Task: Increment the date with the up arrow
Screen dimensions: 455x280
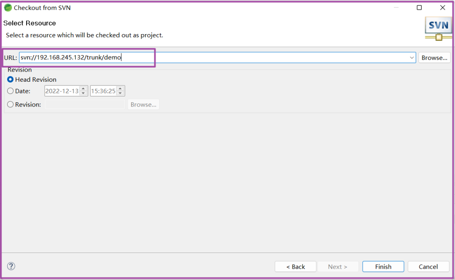Action: click(83, 88)
